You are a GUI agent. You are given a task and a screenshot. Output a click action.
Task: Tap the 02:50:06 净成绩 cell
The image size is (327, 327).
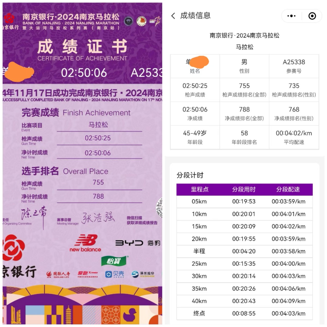tap(195, 113)
